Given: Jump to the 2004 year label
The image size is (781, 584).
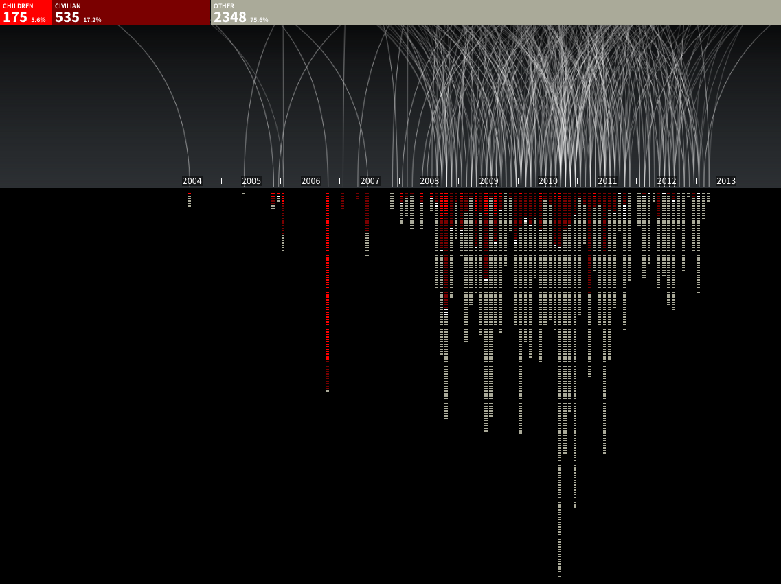Looking at the screenshot, I should 192,181.
